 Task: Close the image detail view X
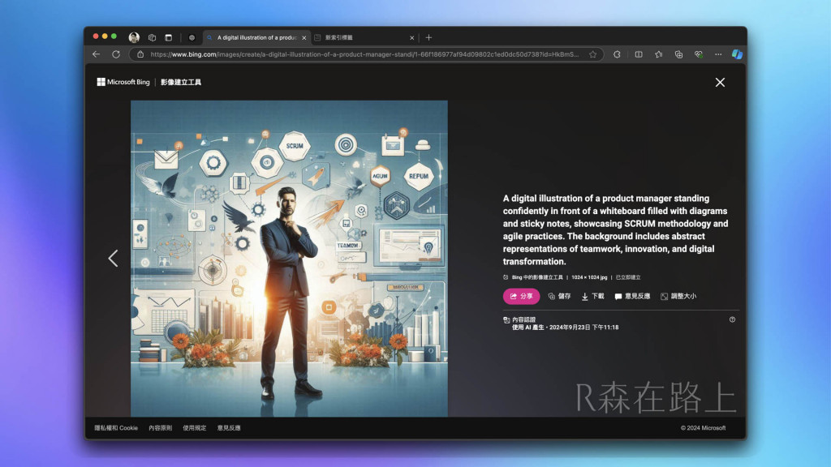tap(720, 82)
